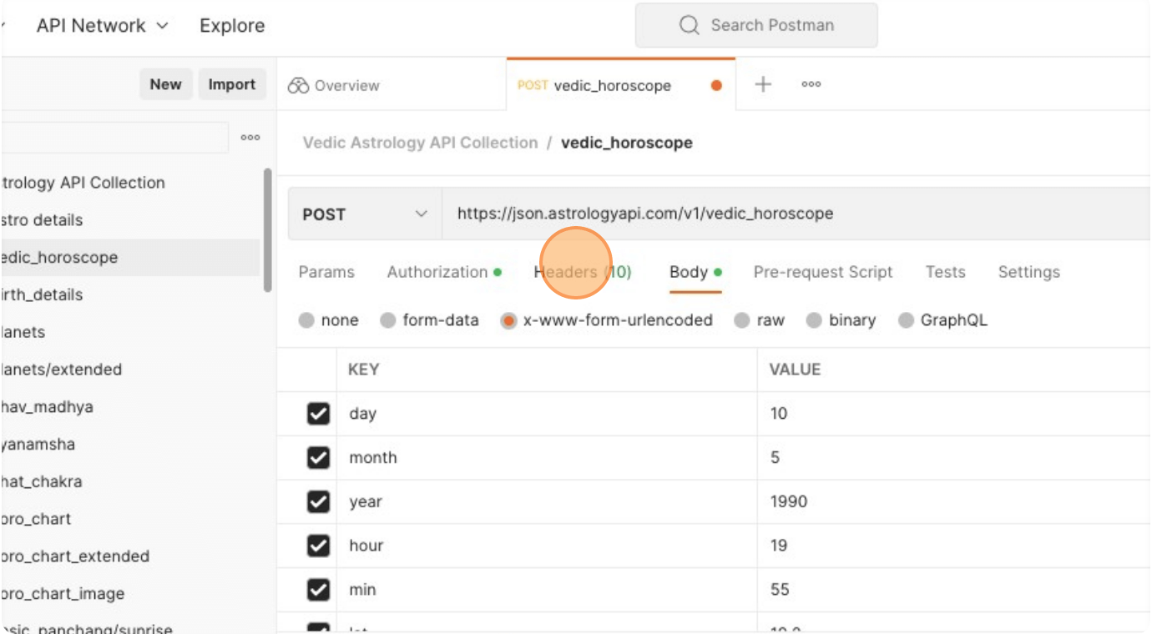
Task: Open the POST method dropdown
Action: [365, 214]
